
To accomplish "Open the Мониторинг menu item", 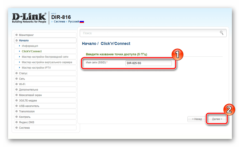I will point(45,35).
